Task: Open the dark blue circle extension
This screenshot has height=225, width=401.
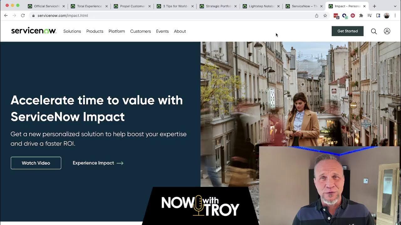Action: 345,16
